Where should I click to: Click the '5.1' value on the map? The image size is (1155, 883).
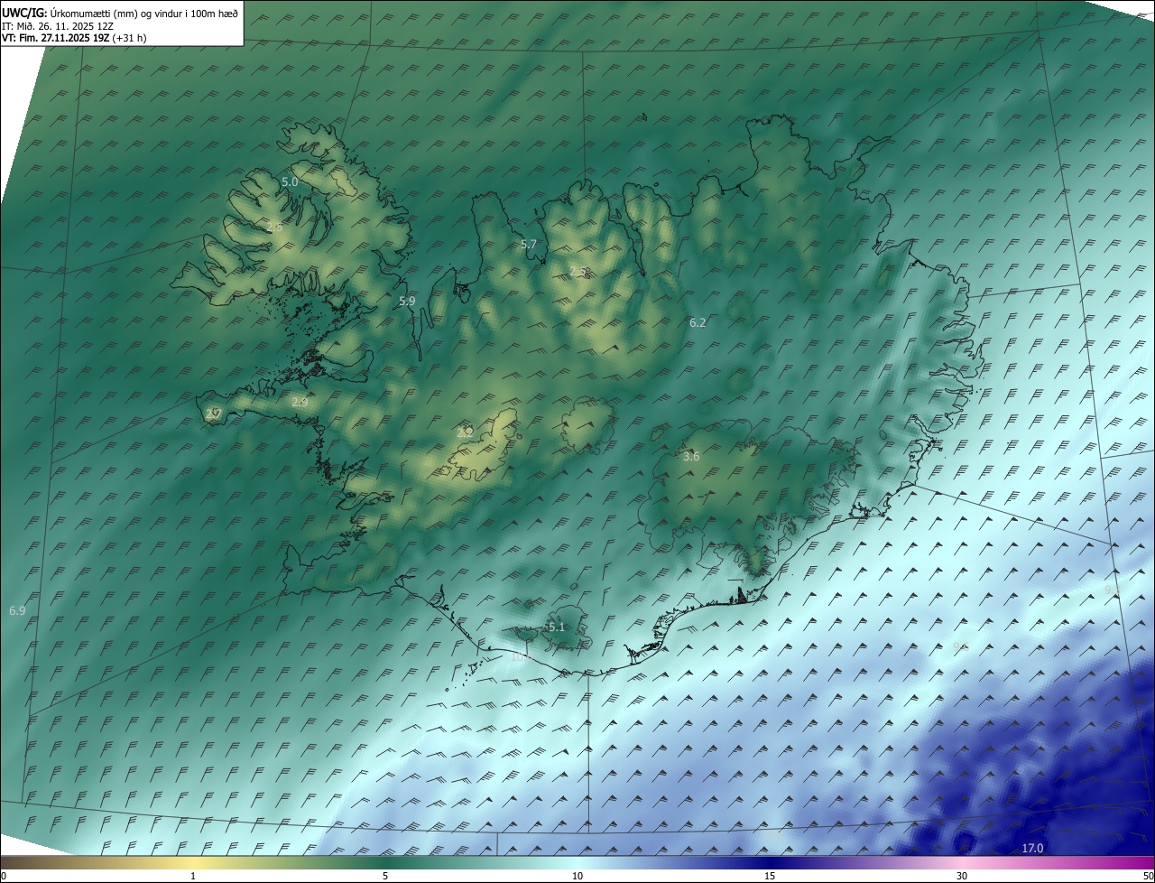point(557,627)
